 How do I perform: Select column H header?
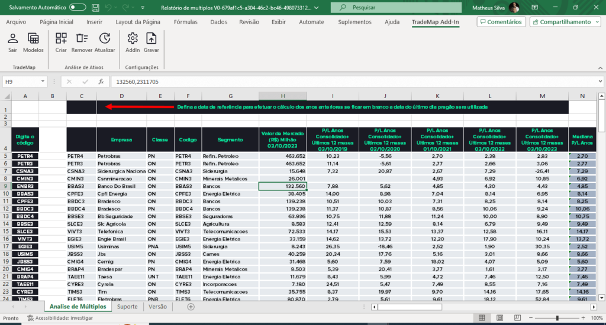282,96
